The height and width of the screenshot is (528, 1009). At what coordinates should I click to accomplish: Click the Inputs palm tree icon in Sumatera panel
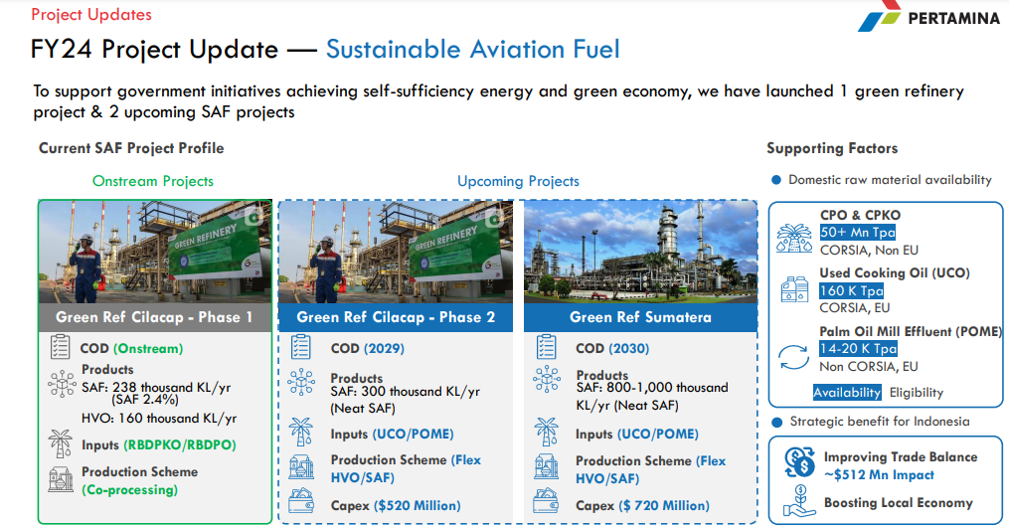(546, 433)
